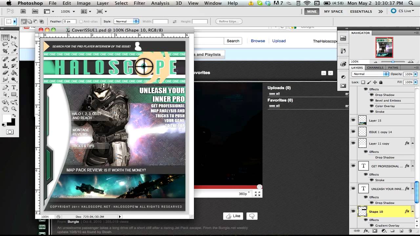The width and height of the screenshot is (420, 236).
Task: Open the marquee Style dropdown
Action: coord(126,21)
